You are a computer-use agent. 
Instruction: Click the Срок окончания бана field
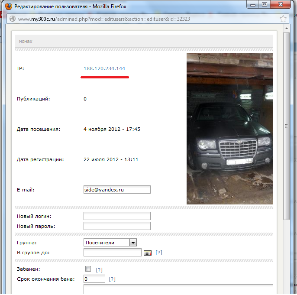pyautogui.click(x=94, y=279)
